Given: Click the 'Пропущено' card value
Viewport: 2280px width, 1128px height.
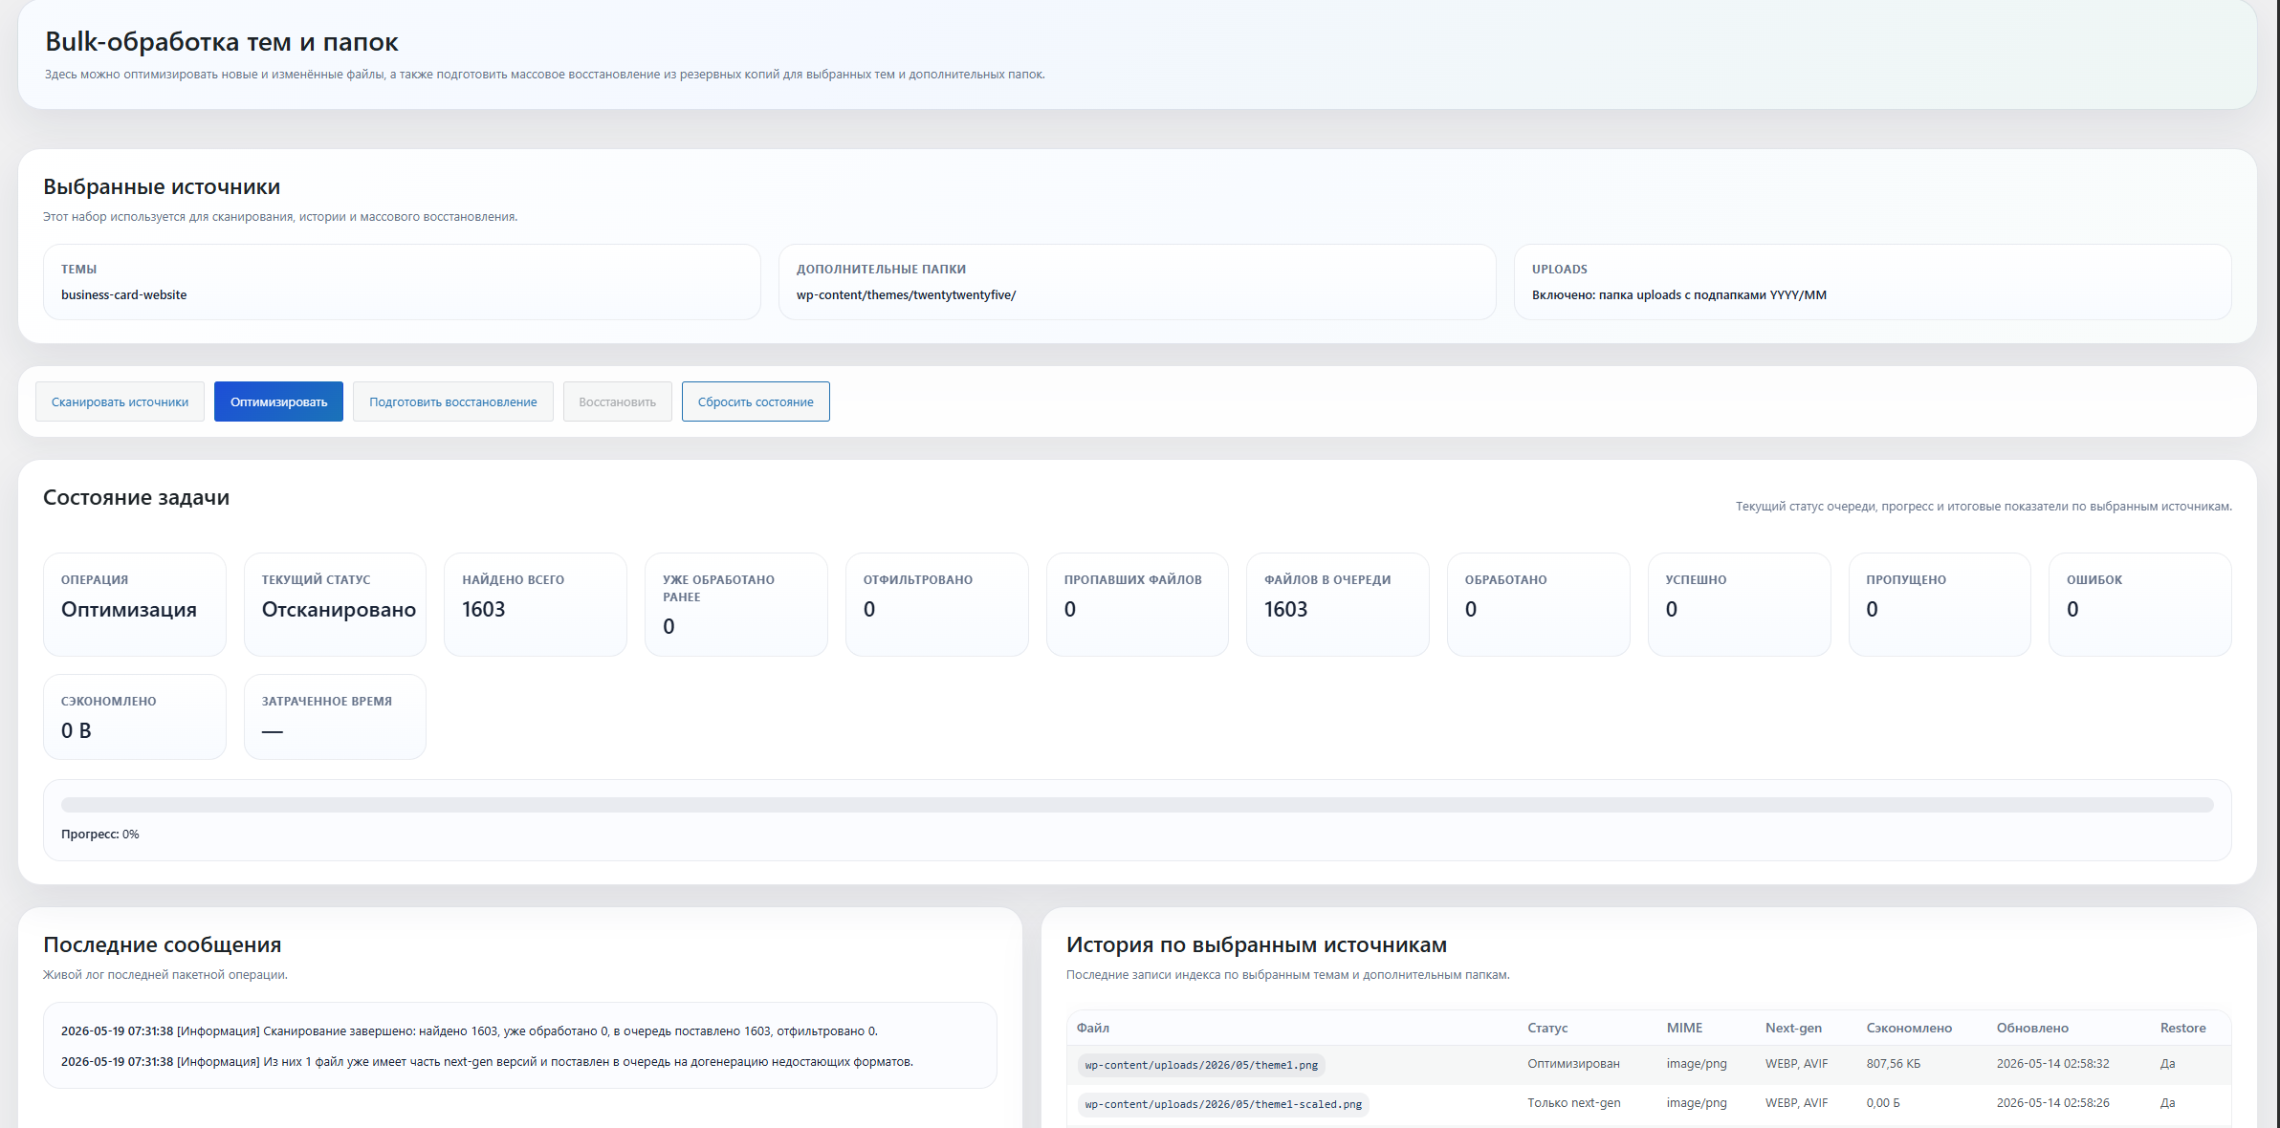Looking at the screenshot, I should 1873,609.
